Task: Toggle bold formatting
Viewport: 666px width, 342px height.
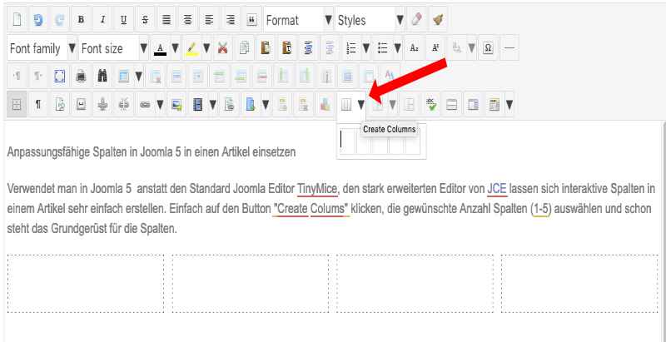Action: tap(82, 18)
